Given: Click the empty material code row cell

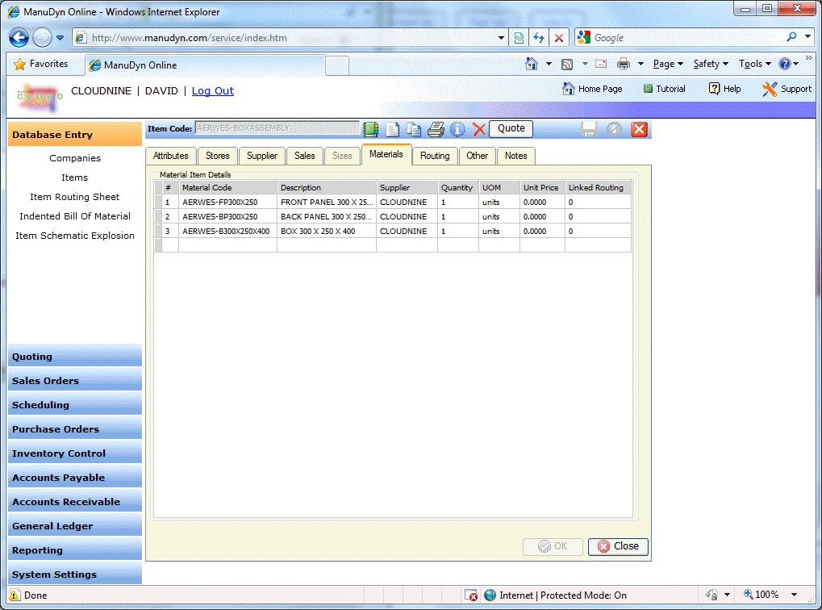Looking at the screenshot, I should point(227,245).
